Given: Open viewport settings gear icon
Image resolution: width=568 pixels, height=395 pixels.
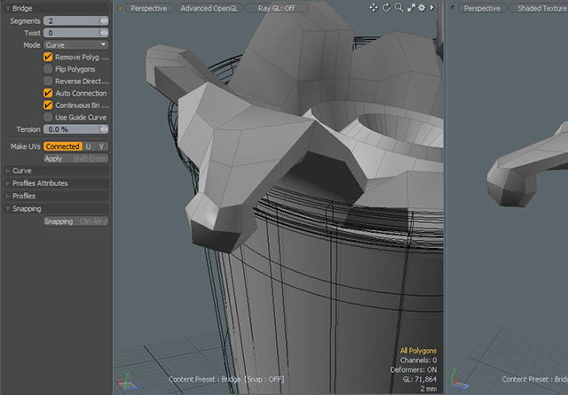Looking at the screenshot, I should [422, 8].
